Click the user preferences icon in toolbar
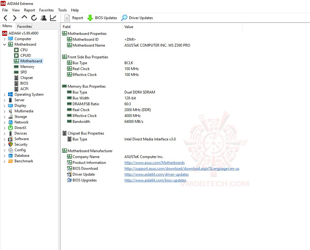The image size is (310, 250). tap(44, 18)
